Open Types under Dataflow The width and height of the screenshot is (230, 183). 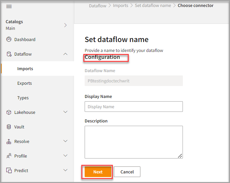[23, 98]
